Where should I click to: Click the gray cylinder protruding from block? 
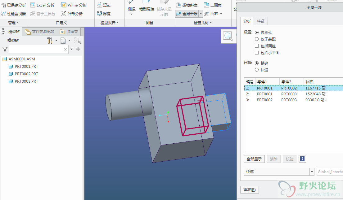[x=129, y=105]
